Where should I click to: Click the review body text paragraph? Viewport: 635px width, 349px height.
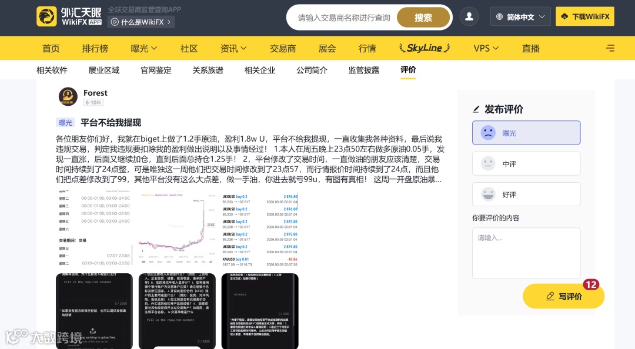pos(250,159)
